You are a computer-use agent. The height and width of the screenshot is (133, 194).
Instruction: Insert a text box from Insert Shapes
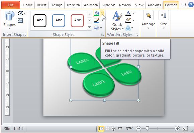(20, 20)
